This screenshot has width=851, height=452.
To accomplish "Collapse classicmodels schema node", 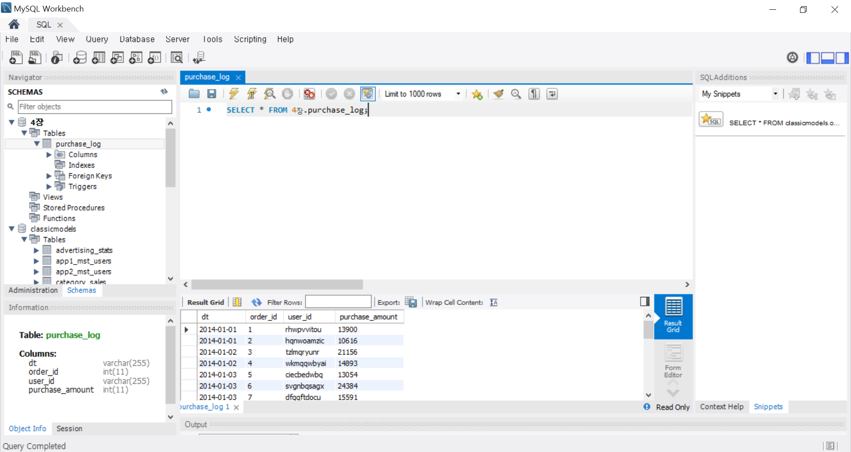I will (12, 229).
